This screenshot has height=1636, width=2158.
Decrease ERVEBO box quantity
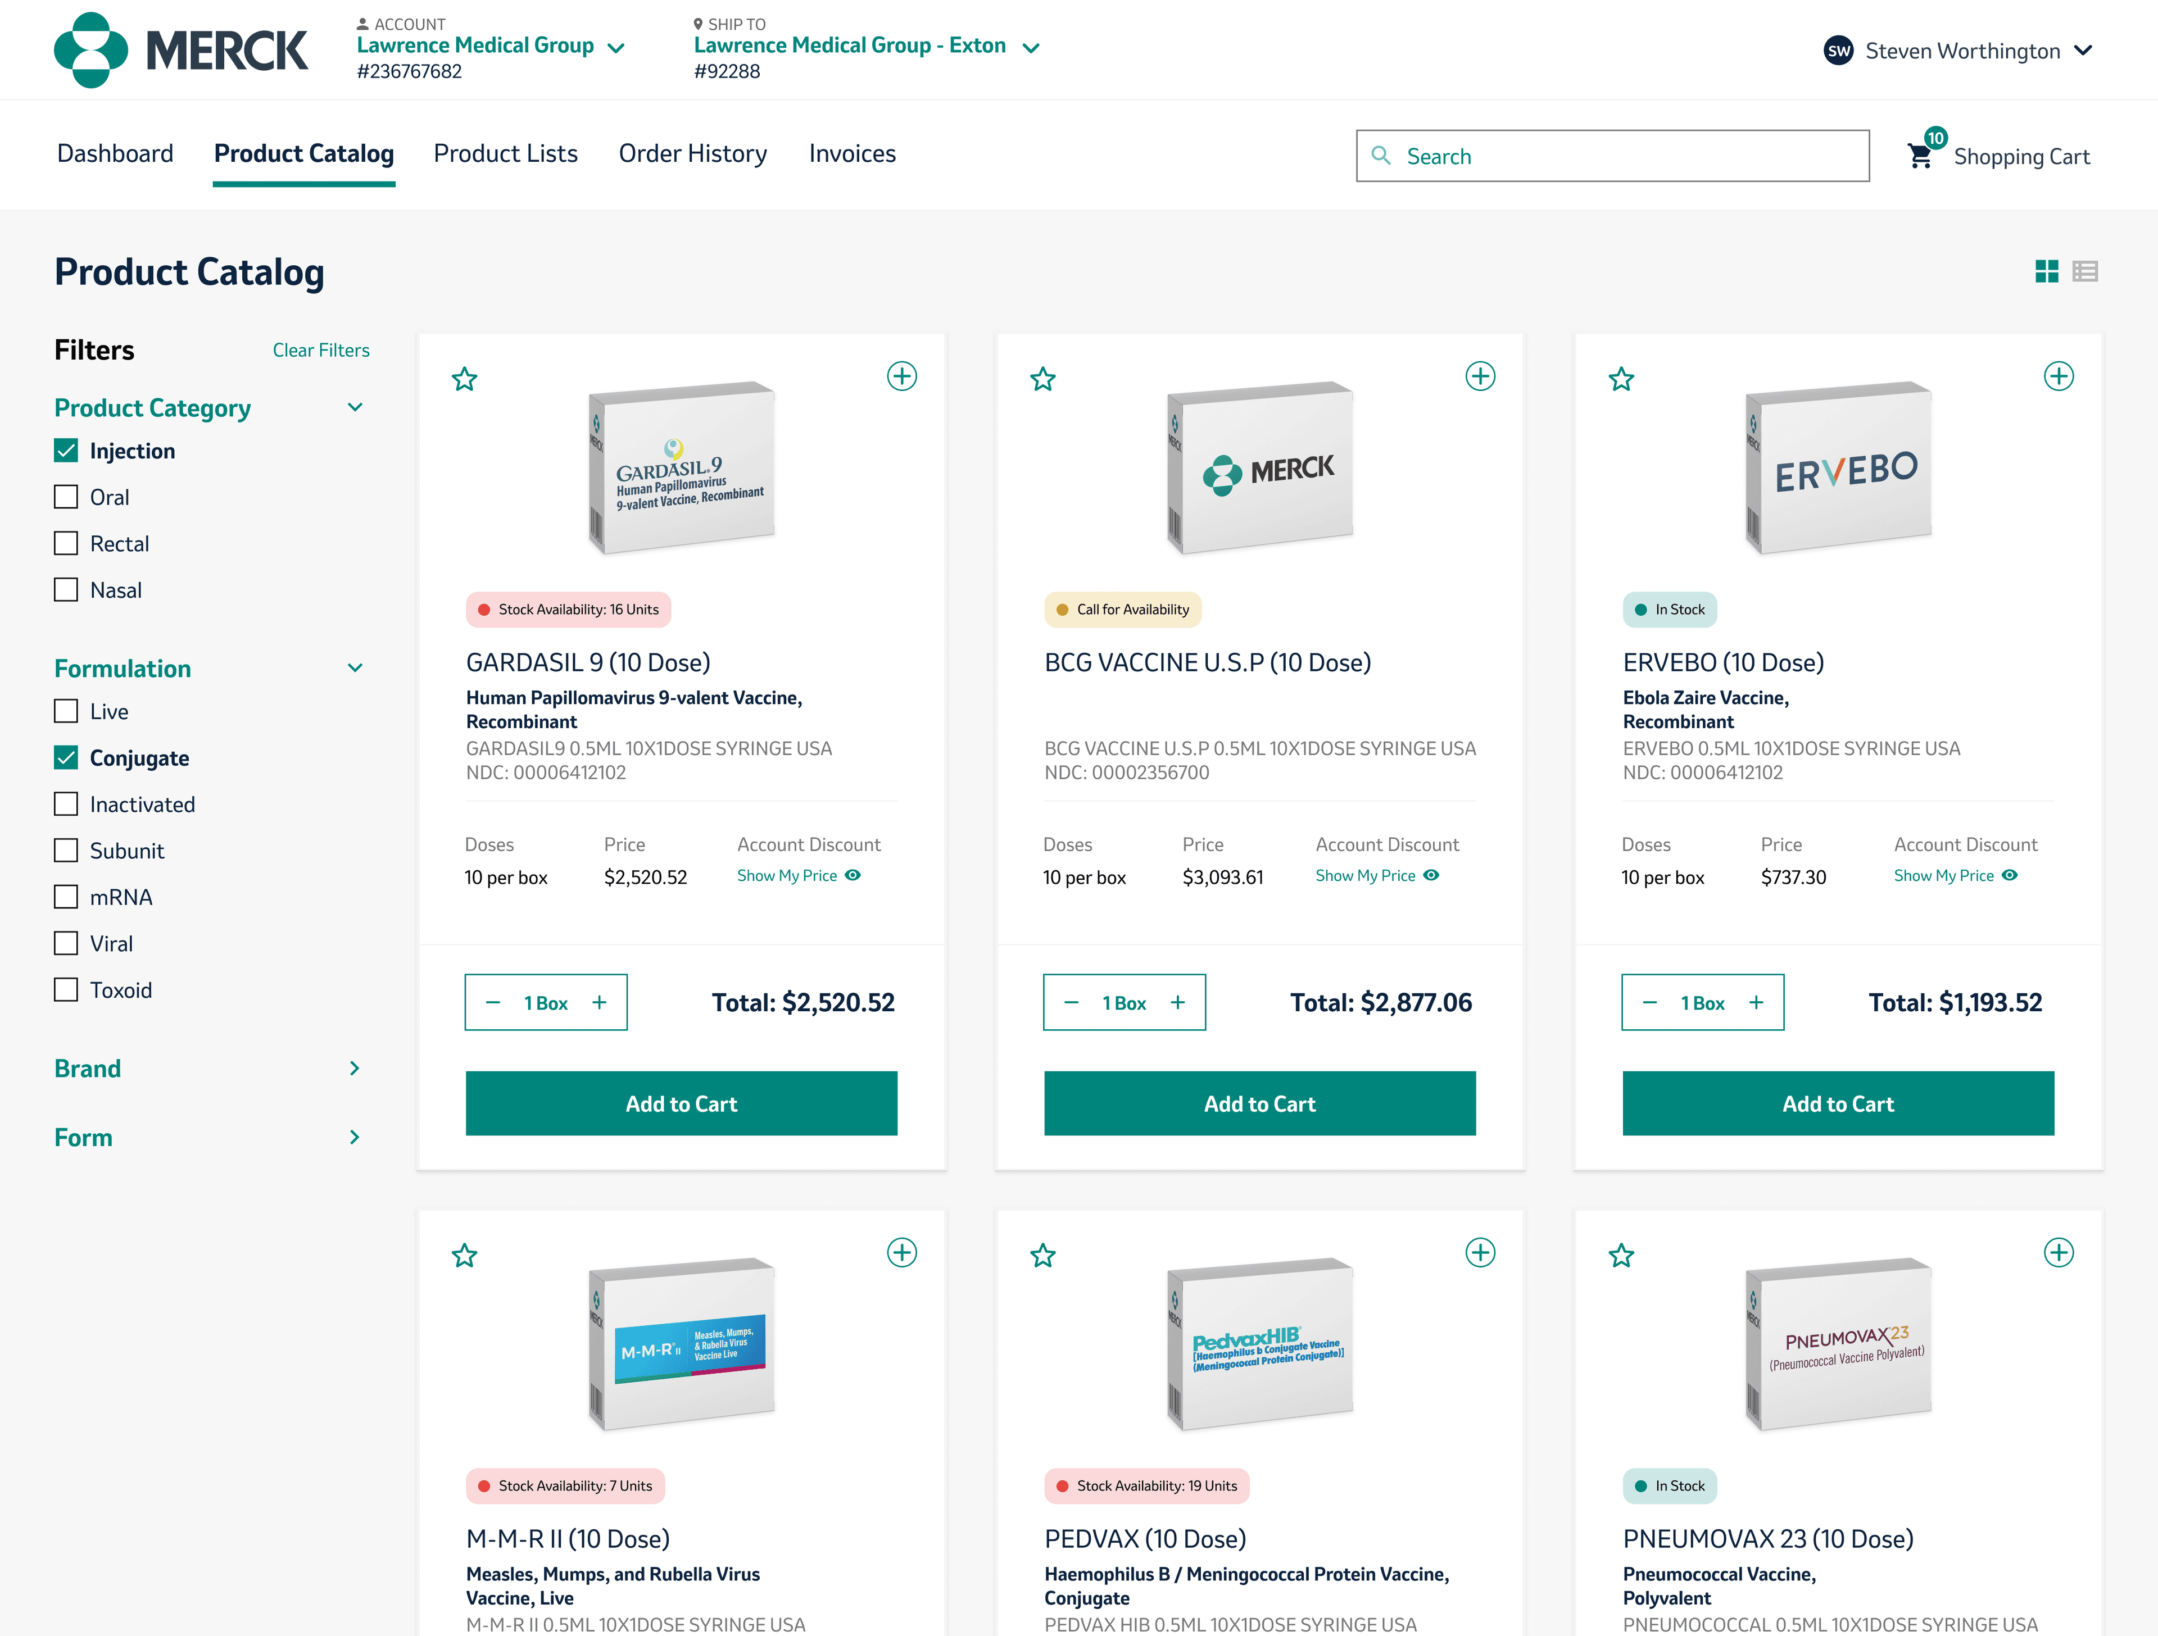(1650, 1003)
